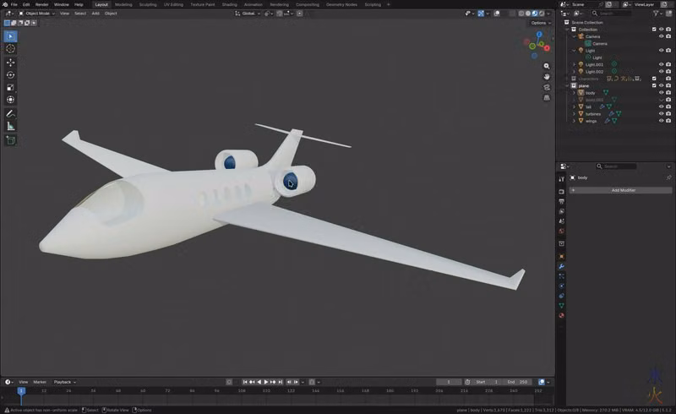Screen dimensions: 676x414
Task: Open the Object properties tab
Action: (561, 257)
